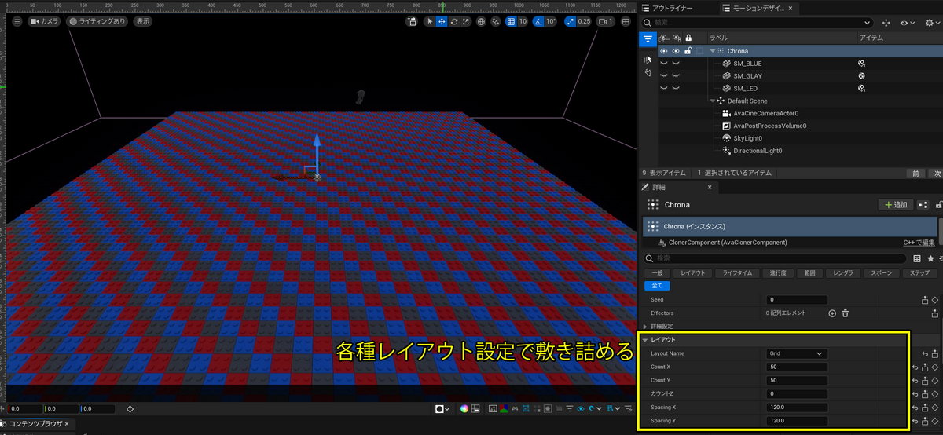
Task: Toggle favorites star filter in details
Action: tap(930, 258)
